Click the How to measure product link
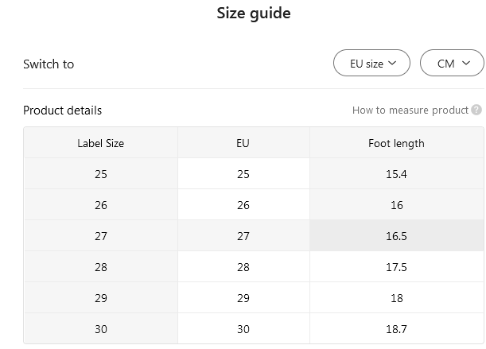 410,111
